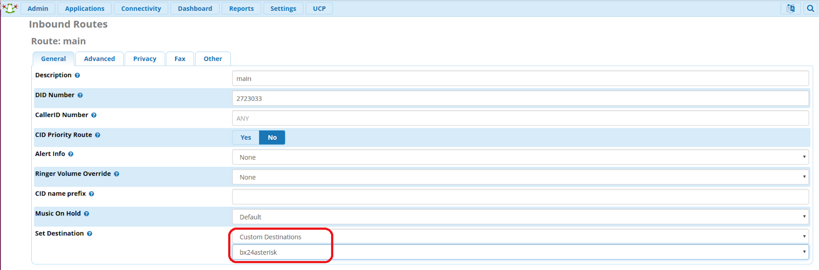Switch to the Privacy tab
Image resolution: width=819 pixels, height=270 pixels.
pyautogui.click(x=145, y=59)
